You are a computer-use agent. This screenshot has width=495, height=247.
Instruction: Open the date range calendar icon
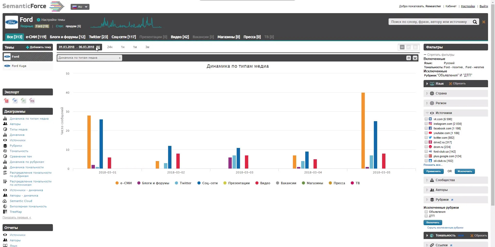point(98,47)
